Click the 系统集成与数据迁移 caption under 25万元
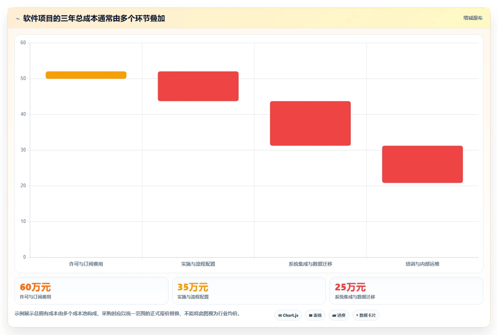498x335 pixels. click(355, 297)
